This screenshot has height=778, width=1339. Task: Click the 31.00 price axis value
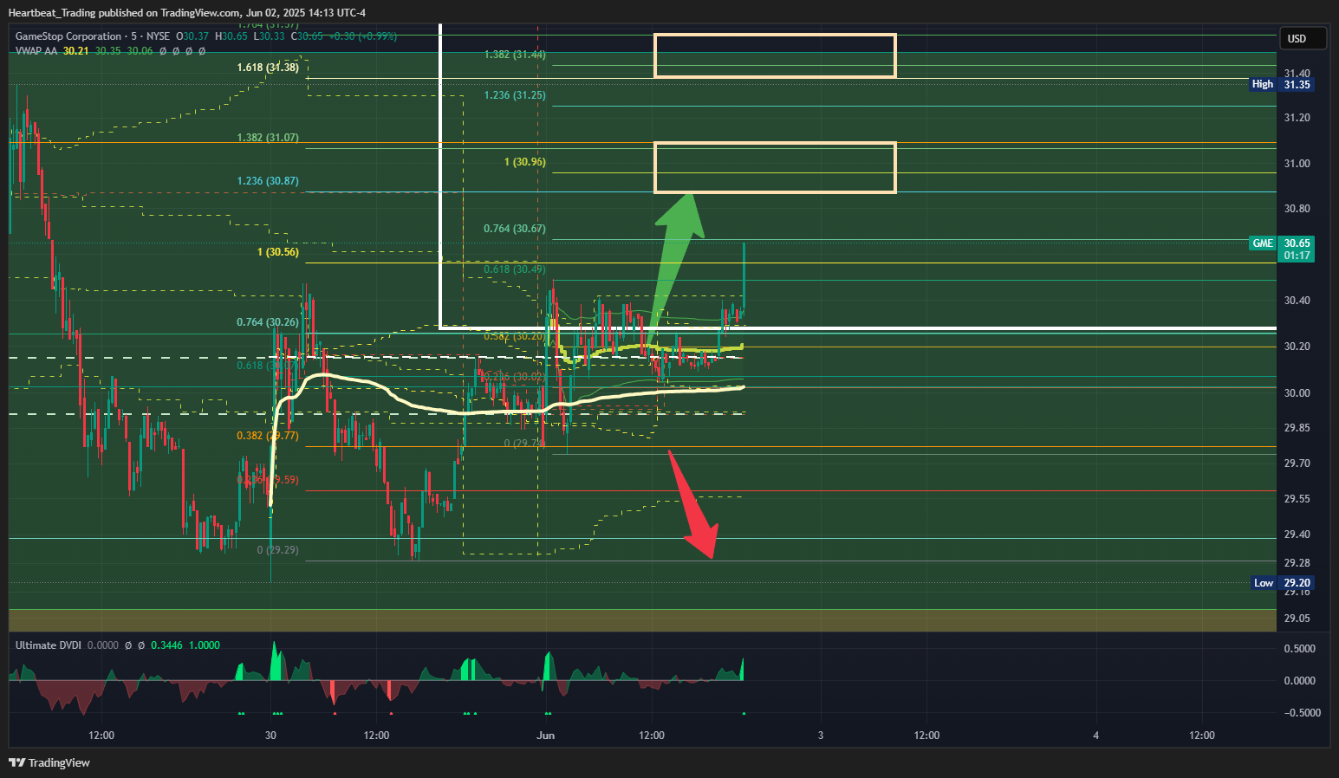click(x=1297, y=163)
